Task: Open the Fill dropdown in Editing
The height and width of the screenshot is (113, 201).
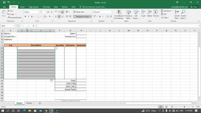Action: (x=164, y=14)
